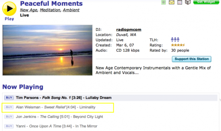Screen dimensions: 221x131
Task: Click the beach sunset station image
Action: 48,46
